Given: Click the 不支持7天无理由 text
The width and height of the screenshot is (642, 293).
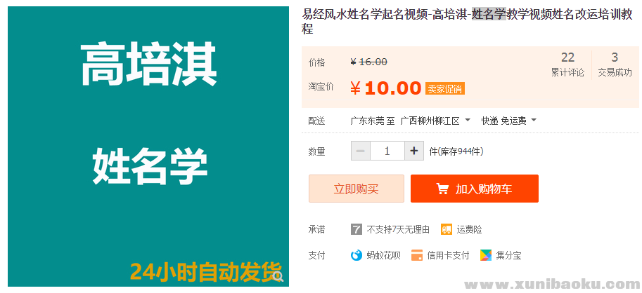Looking at the screenshot, I should click(x=398, y=229).
